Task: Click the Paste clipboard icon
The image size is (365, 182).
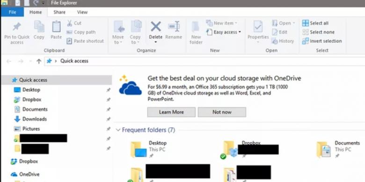Action: point(56,27)
